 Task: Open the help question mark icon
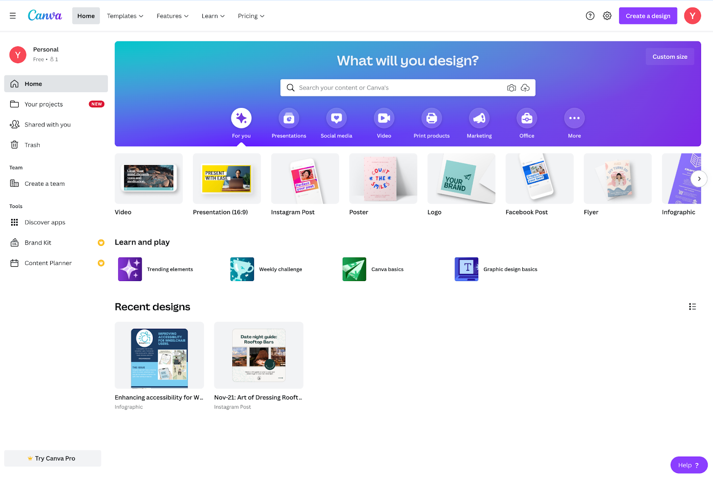point(590,16)
